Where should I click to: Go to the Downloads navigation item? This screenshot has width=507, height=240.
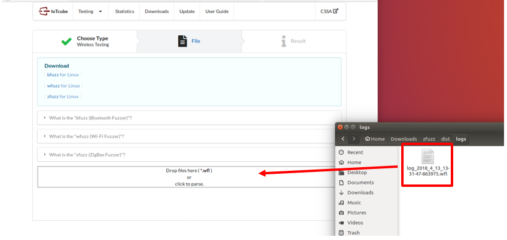pyautogui.click(x=157, y=11)
